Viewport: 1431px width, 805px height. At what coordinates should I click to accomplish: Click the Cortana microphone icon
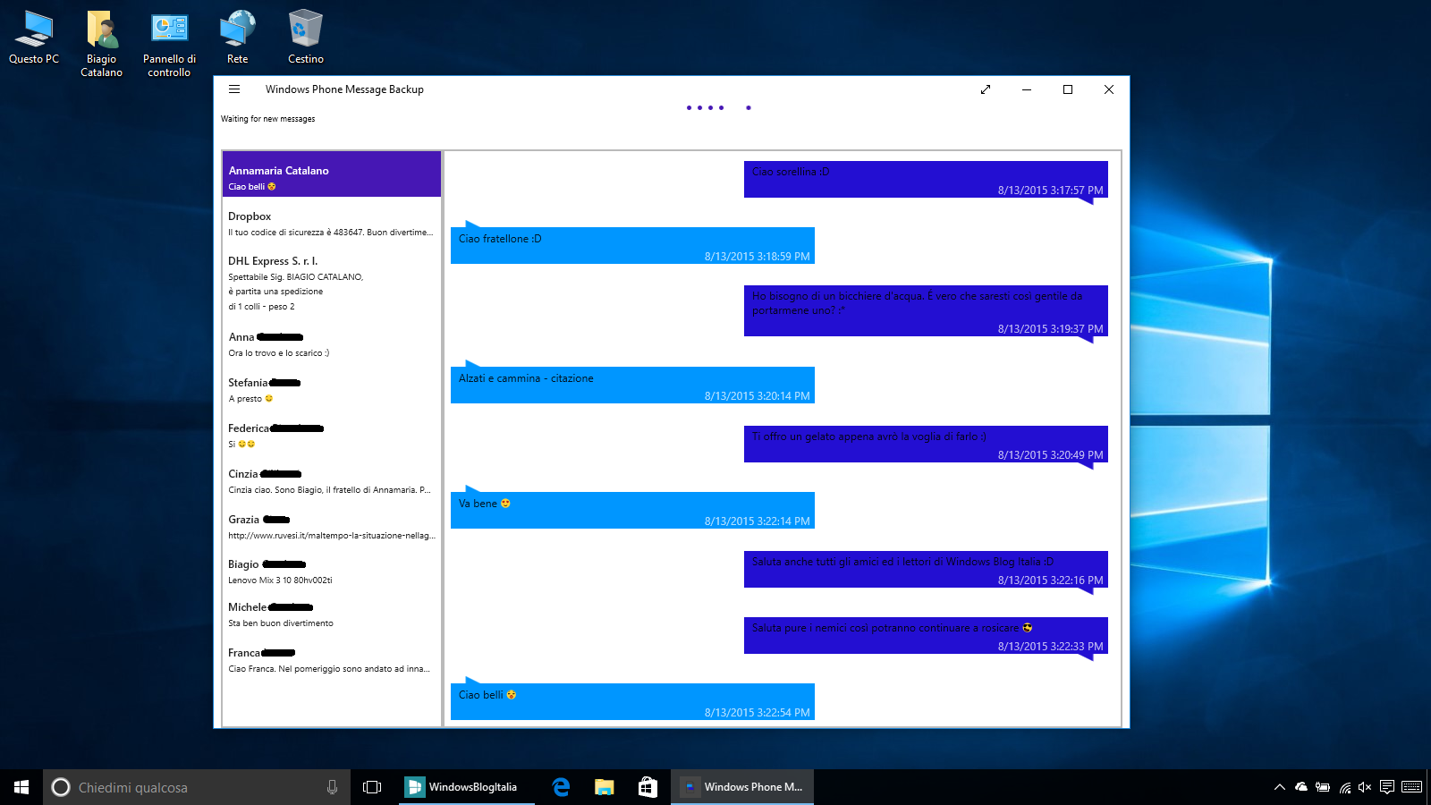click(332, 787)
